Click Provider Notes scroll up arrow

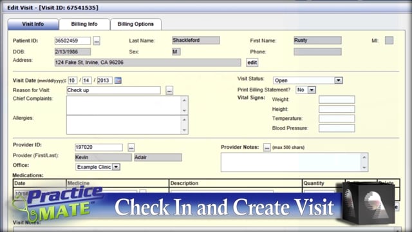(x=364, y=157)
